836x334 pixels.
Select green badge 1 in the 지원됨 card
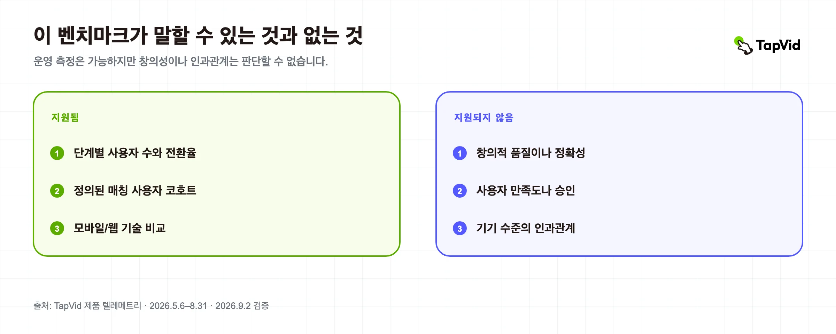pos(57,153)
